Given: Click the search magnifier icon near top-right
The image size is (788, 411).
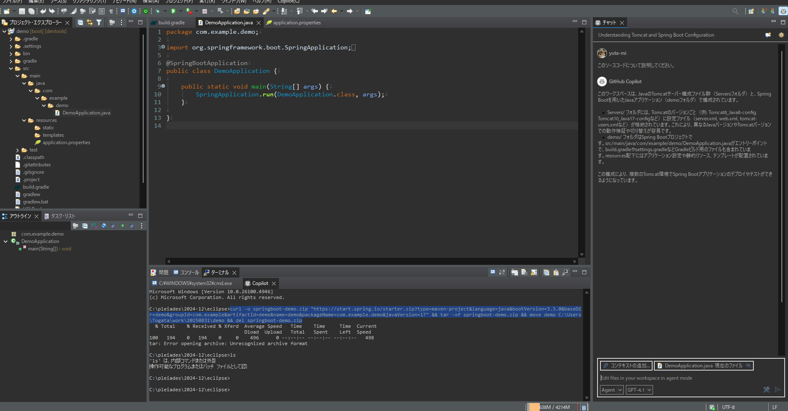Looking at the screenshot, I should (735, 11).
